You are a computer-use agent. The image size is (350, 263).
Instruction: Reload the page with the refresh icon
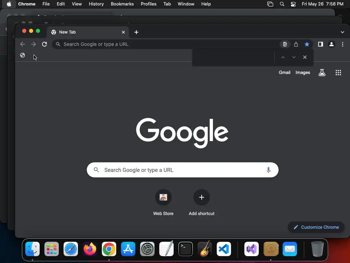[44, 44]
